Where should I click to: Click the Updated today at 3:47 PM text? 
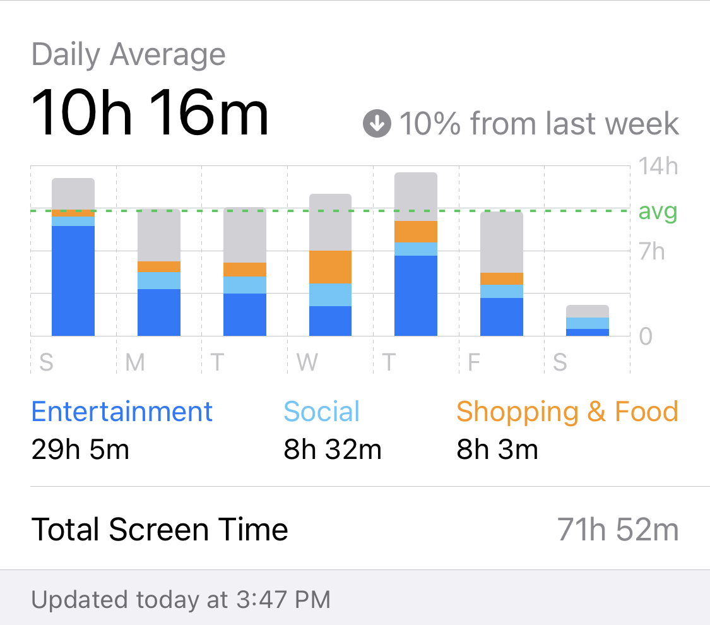pos(180,600)
